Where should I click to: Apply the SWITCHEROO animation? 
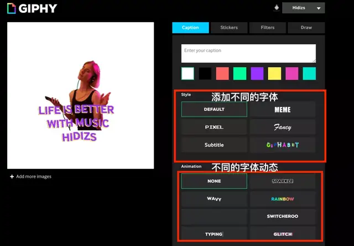283,217
